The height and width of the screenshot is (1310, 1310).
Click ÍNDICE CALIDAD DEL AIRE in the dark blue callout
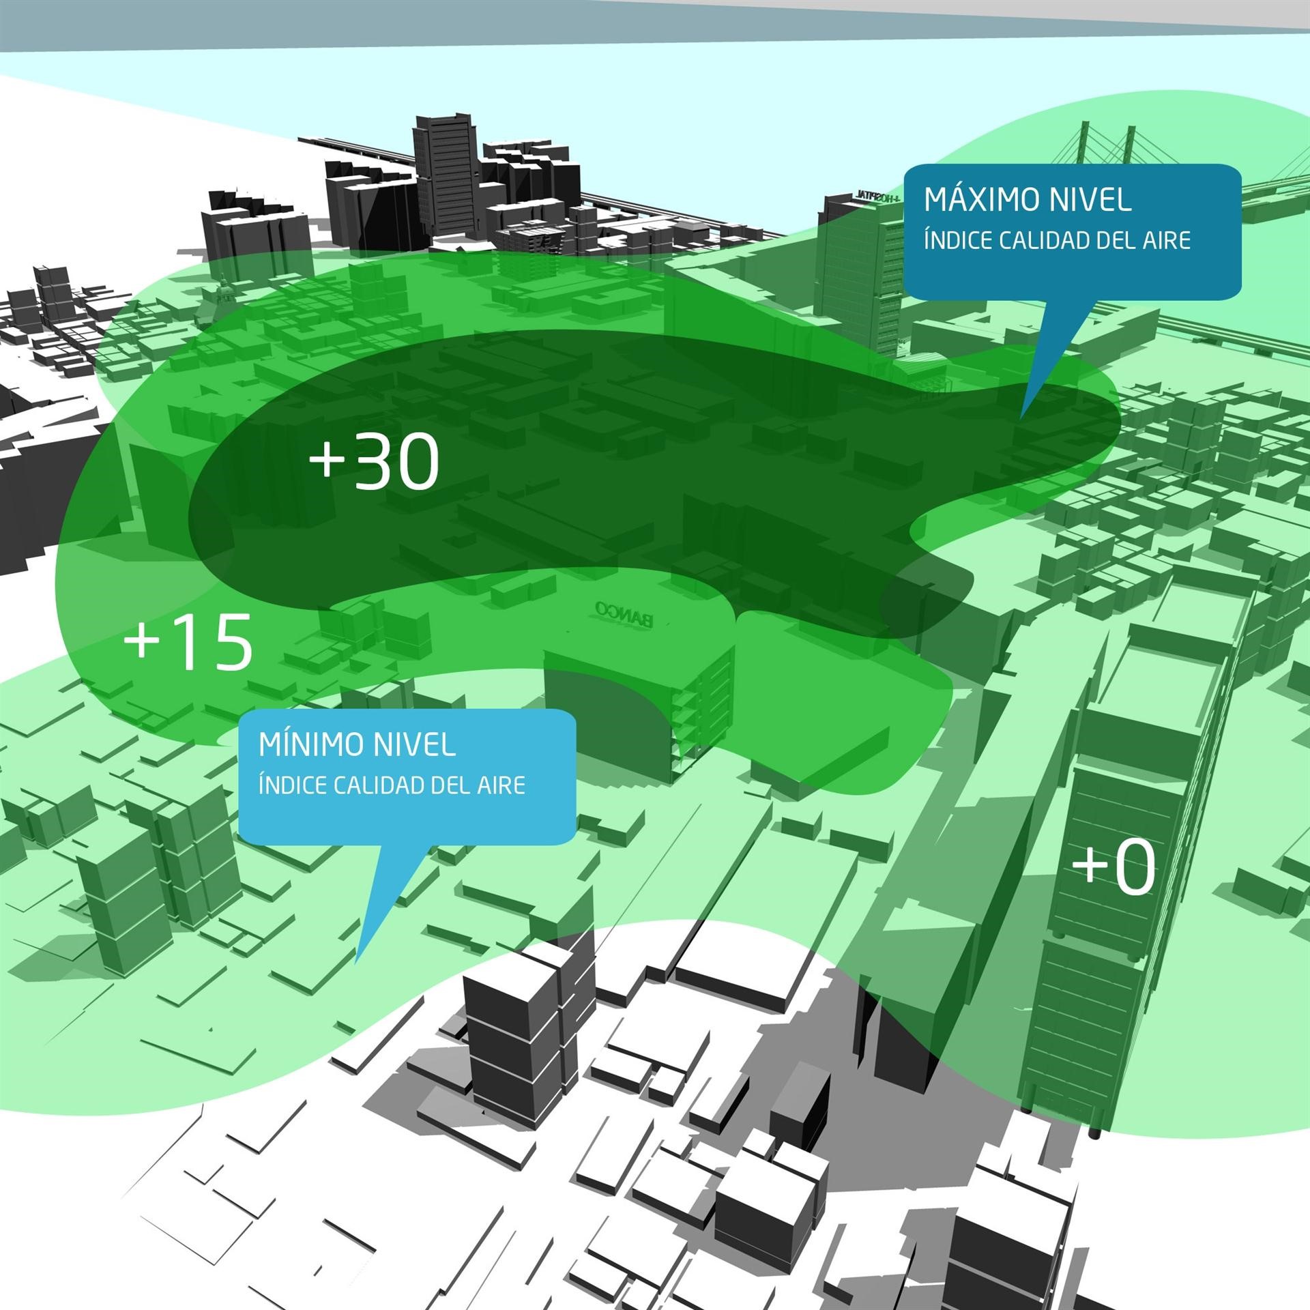pyautogui.click(x=1057, y=240)
